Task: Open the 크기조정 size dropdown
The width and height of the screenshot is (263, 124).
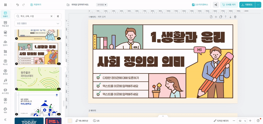Action: [x=102, y=5]
